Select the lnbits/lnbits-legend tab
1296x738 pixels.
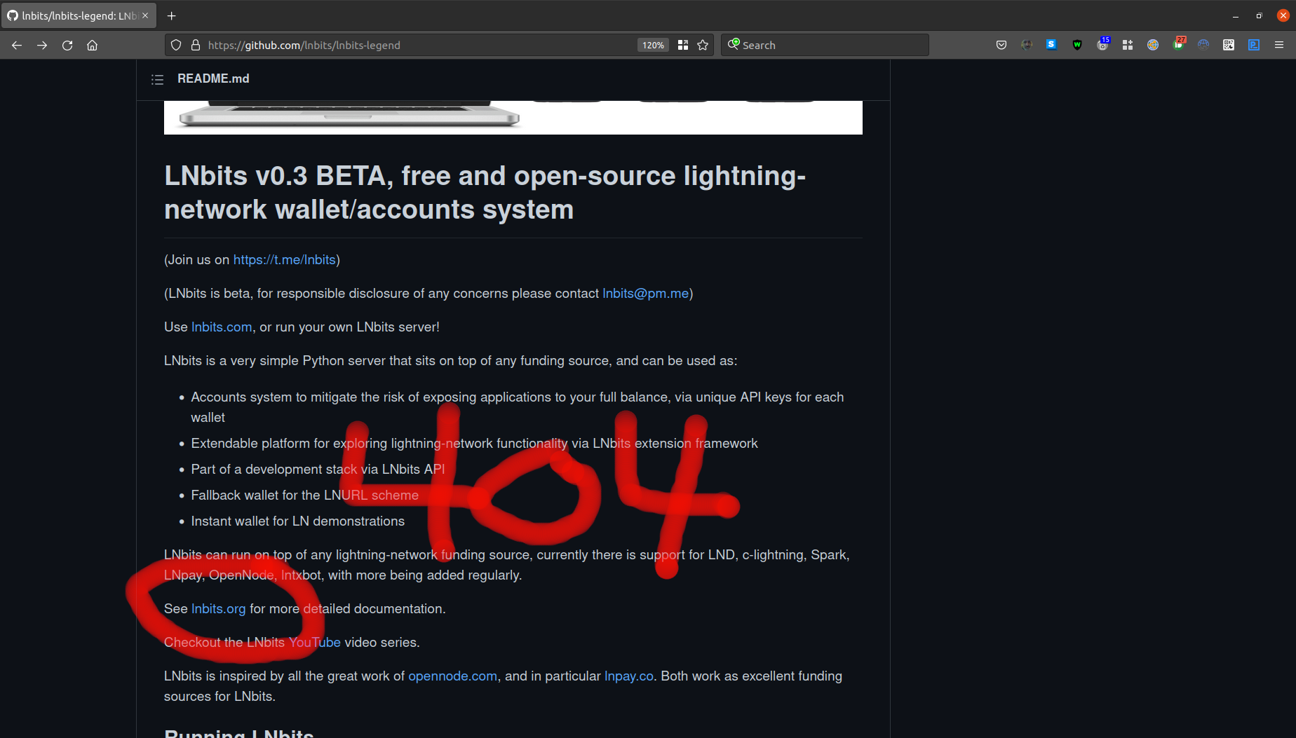(79, 15)
